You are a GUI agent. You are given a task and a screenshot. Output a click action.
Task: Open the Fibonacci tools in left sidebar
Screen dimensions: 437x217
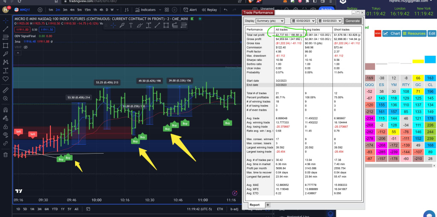[x=6, y=37]
